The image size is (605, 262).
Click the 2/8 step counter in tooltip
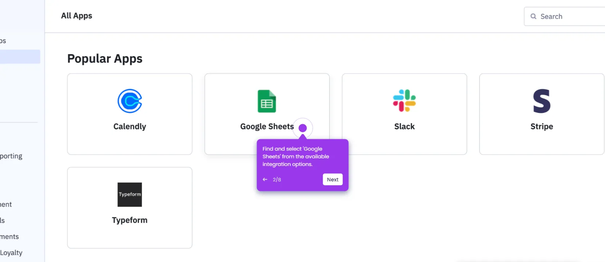[x=277, y=180]
